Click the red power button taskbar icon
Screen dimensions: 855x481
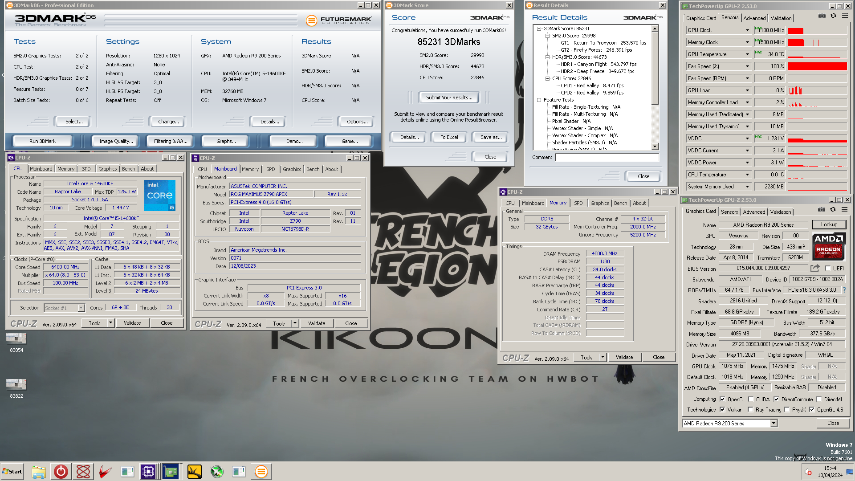(x=61, y=472)
